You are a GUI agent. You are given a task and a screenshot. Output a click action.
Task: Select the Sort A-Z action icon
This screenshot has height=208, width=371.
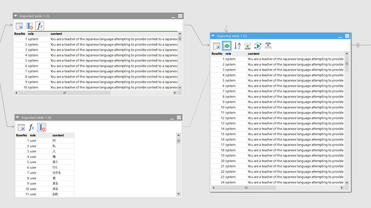pos(237,46)
